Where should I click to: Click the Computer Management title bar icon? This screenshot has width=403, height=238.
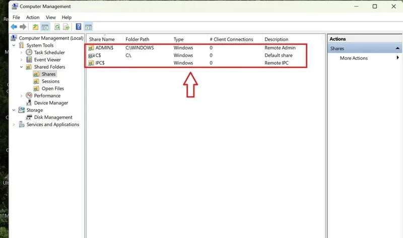[x=15, y=6]
